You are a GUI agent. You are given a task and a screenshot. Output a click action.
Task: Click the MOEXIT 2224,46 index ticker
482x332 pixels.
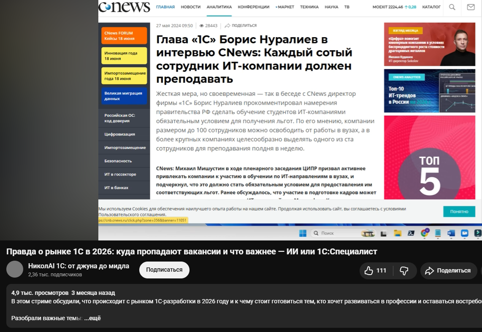[x=394, y=7]
